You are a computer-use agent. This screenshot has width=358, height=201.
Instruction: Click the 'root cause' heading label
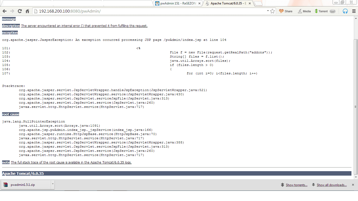pos(11,114)
